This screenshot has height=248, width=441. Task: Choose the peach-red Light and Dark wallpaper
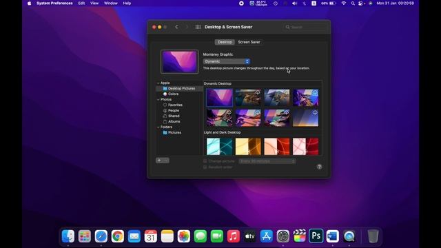[277, 146]
